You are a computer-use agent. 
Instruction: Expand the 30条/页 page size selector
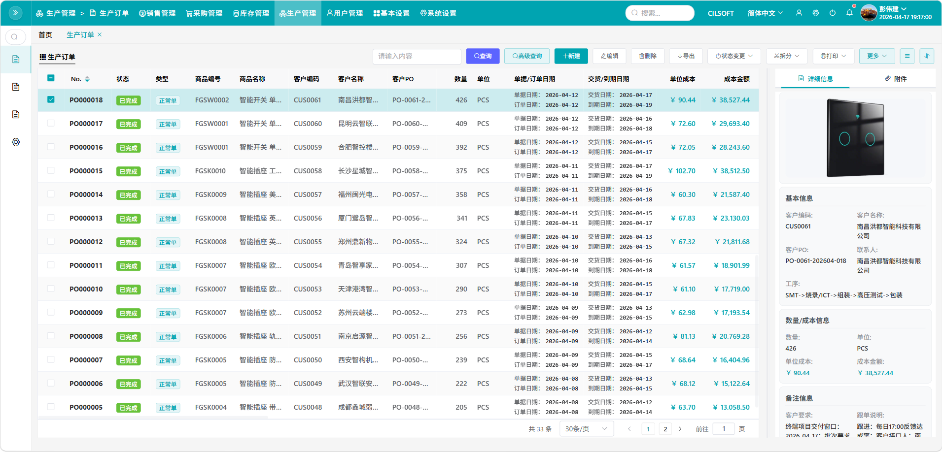[x=586, y=429]
